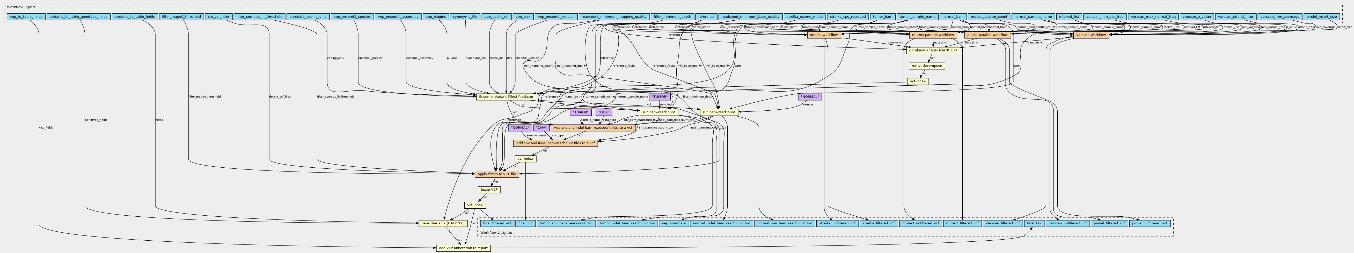Screen dimensions: 1354x253
Task: Select the CombineVariants (GATK 3.6) node
Action: [x=933, y=50]
